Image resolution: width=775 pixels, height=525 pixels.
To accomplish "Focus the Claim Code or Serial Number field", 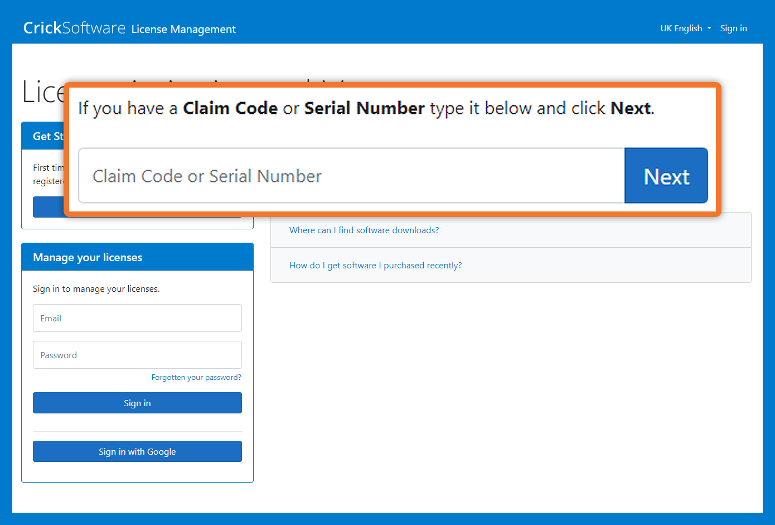I will click(351, 176).
